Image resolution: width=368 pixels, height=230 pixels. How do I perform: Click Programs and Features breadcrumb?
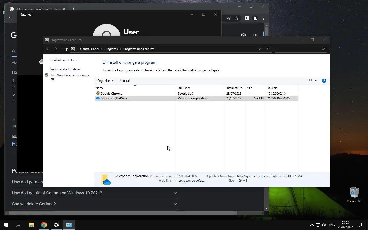(139, 49)
